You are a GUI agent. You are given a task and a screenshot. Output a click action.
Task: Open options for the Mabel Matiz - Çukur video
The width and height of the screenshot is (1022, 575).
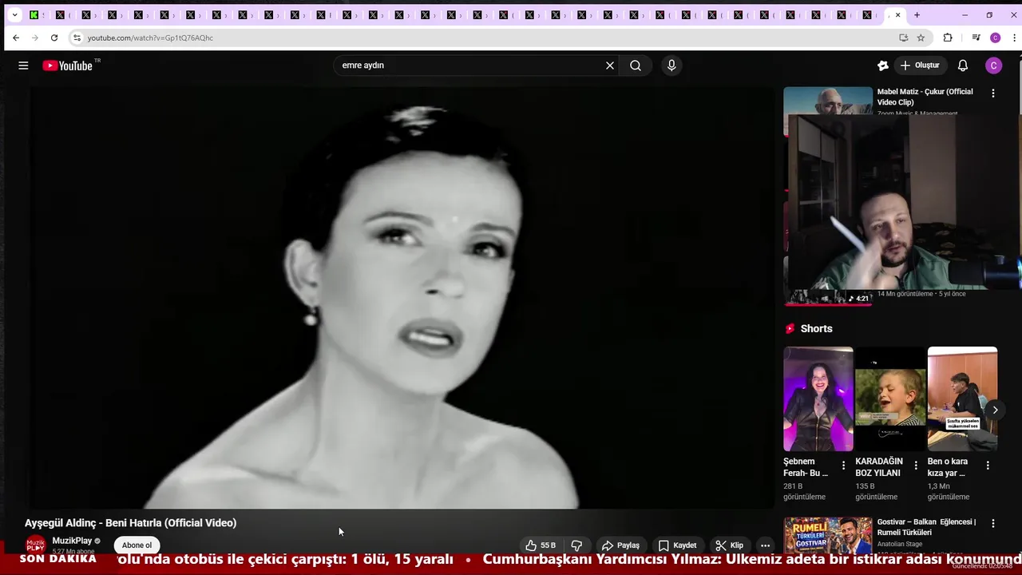click(x=993, y=93)
